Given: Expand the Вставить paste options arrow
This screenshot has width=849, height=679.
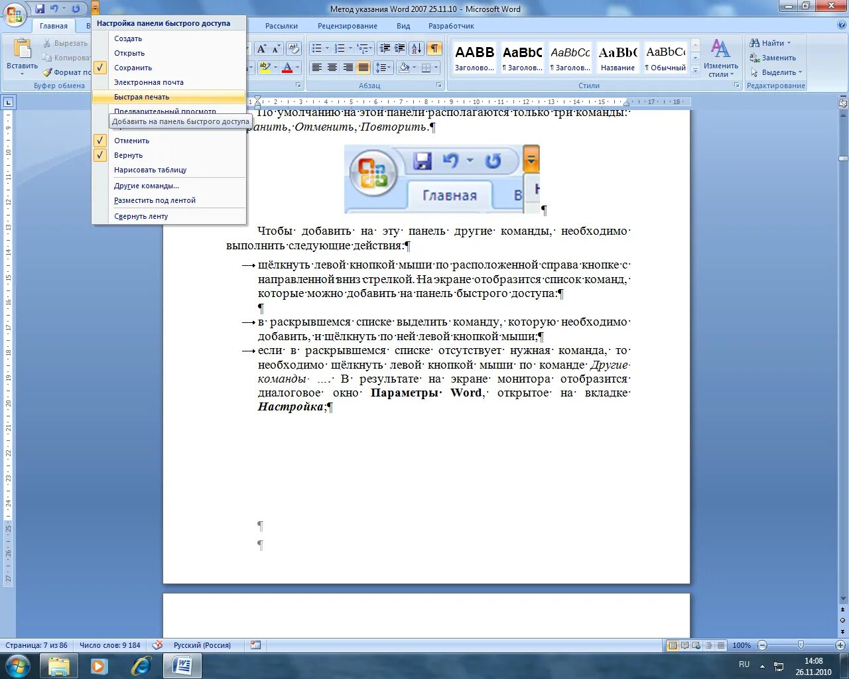Looking at the screenshot, I should coord(22,73).
